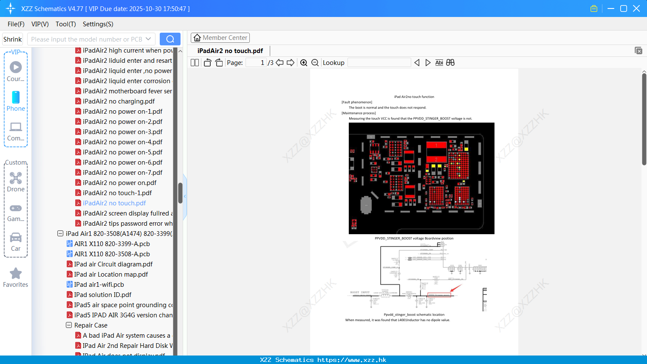Open IPad air Circuit diagram.pdf
The width and height of the screenshot is (647, 364).
pyautogui.click(x=113, y=264)
